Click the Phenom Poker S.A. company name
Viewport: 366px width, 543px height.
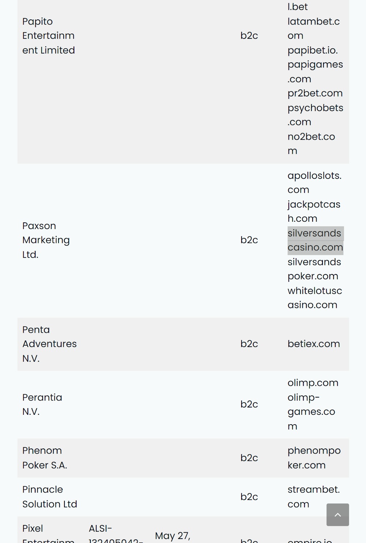[45, 458]
